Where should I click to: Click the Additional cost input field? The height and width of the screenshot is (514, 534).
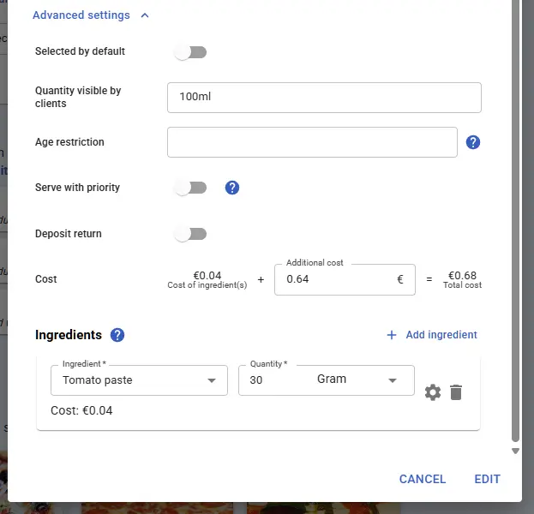(339, 279)
